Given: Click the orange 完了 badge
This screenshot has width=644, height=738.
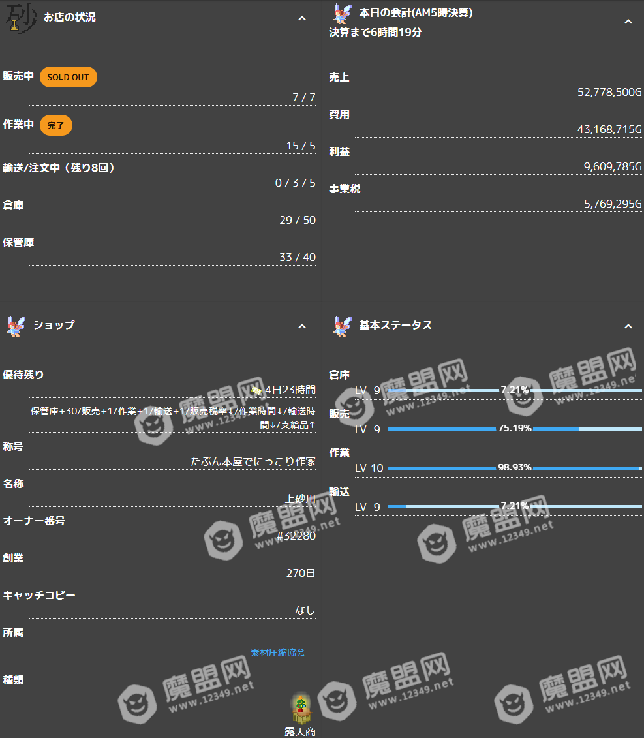Looking at the screenshot, I should pos(56,125).
